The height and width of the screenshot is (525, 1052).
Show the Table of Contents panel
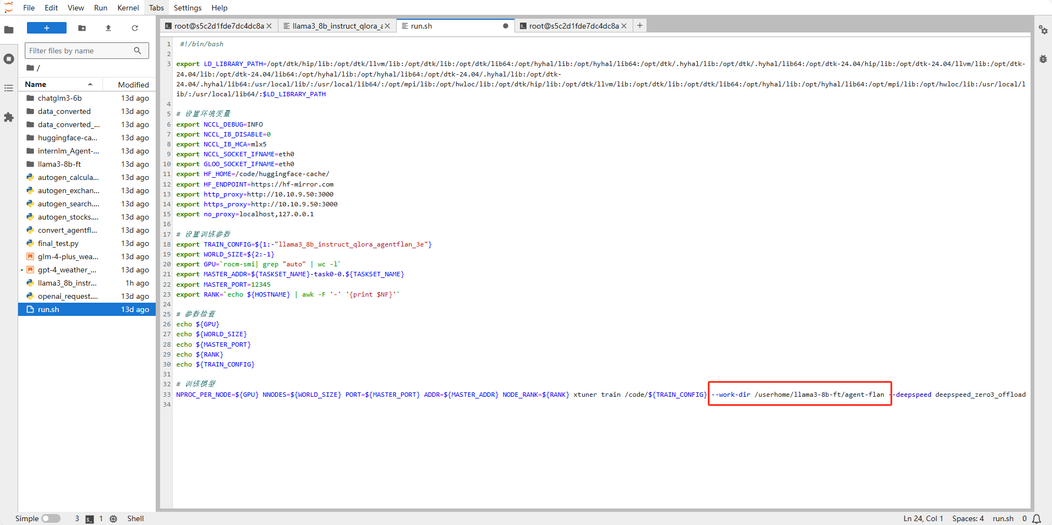coord(9,88)
